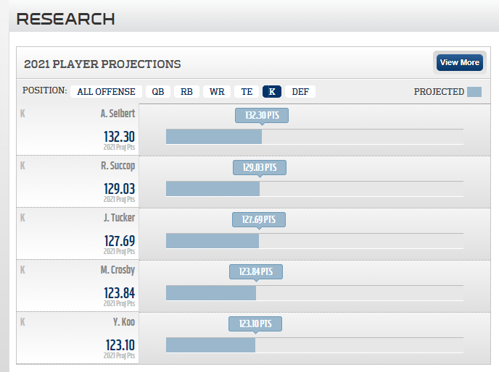Show WR player projections
This screenshot has width=499, height=372.
pyautogui.click(x=217, y=91)
